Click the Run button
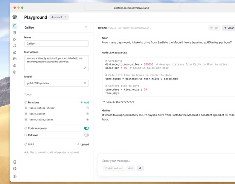The image size is (235, 184). (214, 28)
